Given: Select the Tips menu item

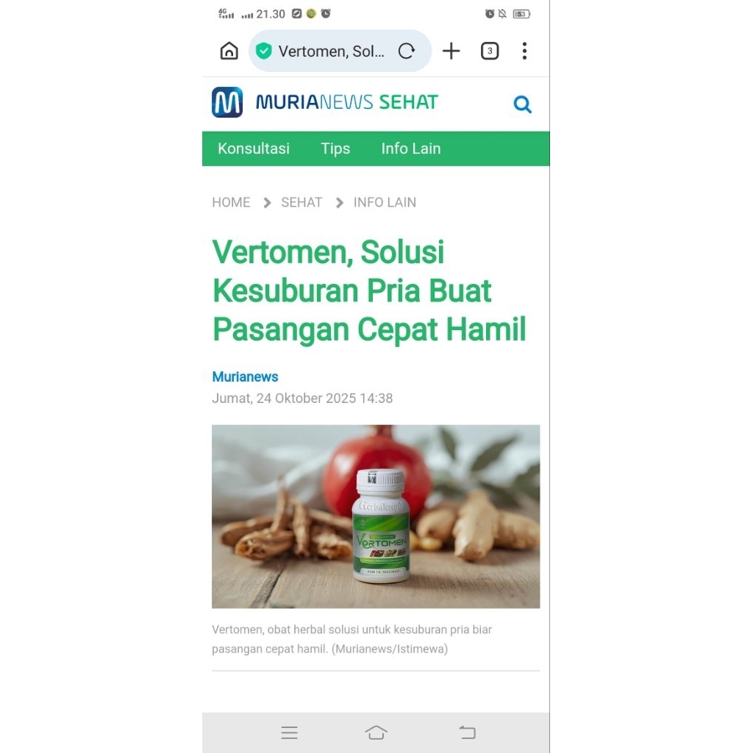Looking at the screenshot, I should coord(335,149).
